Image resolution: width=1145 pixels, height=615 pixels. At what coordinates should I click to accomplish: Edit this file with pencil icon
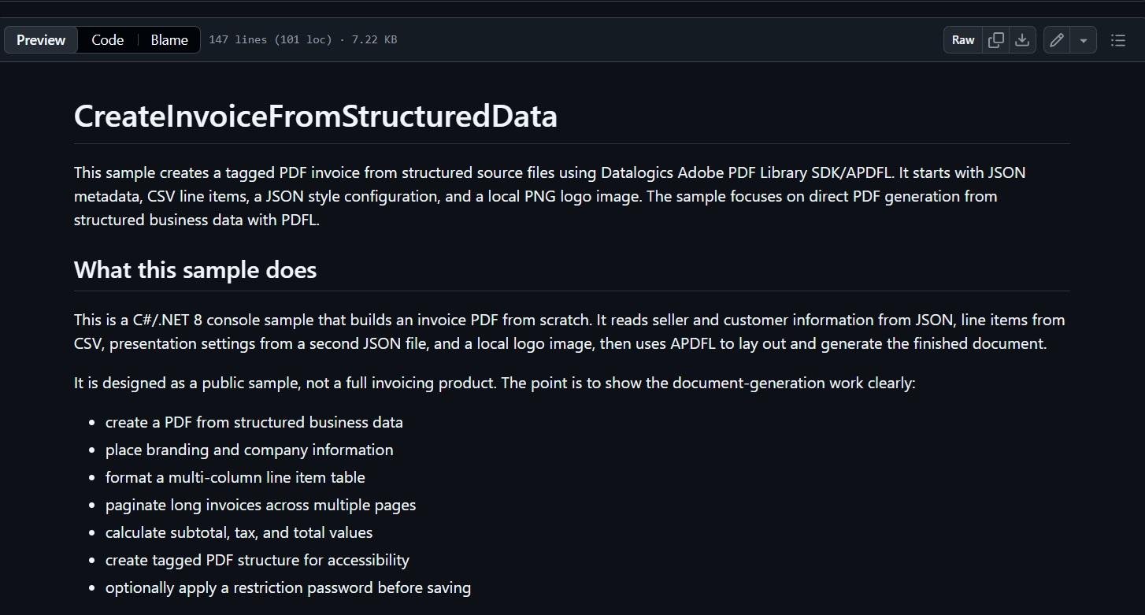tap(1057, 40)
